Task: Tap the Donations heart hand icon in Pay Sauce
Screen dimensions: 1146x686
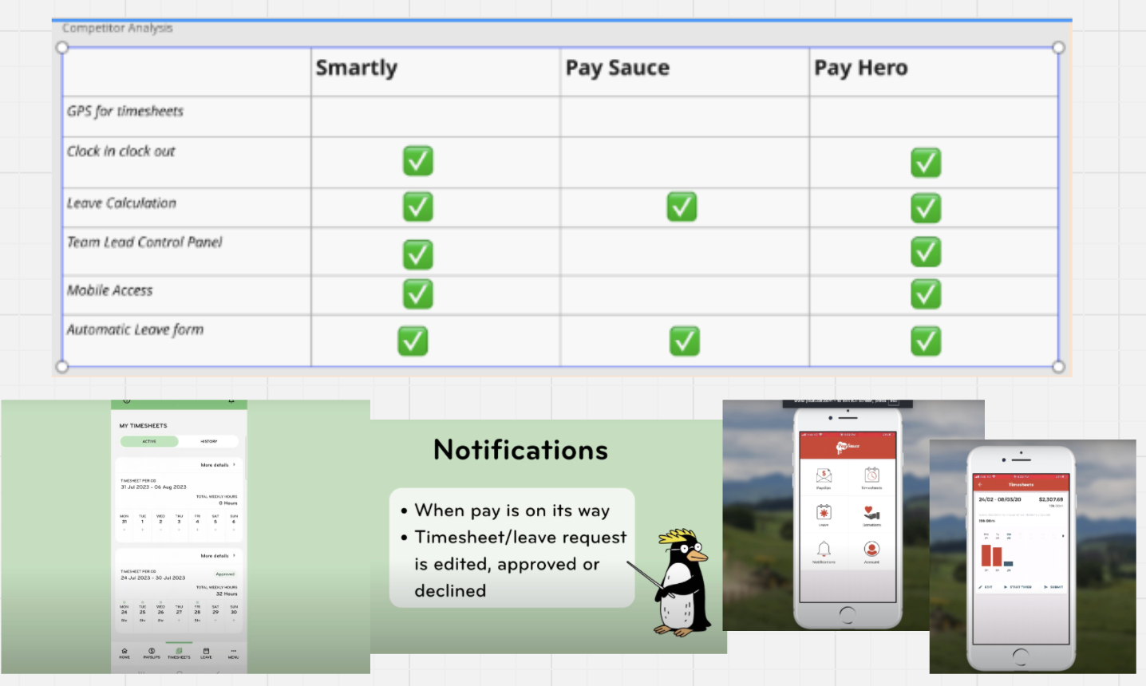Action: click(871, 513)
